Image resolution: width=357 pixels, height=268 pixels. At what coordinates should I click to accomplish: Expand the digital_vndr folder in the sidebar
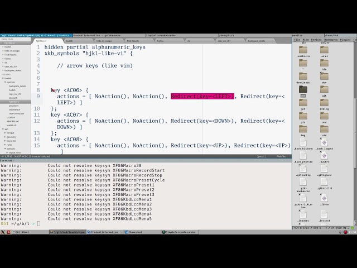[x=7, y=152]
